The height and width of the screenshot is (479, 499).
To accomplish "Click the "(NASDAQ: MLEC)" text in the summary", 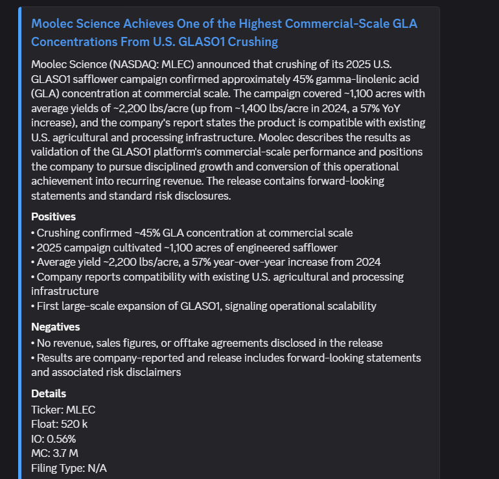I will (152, 64).
